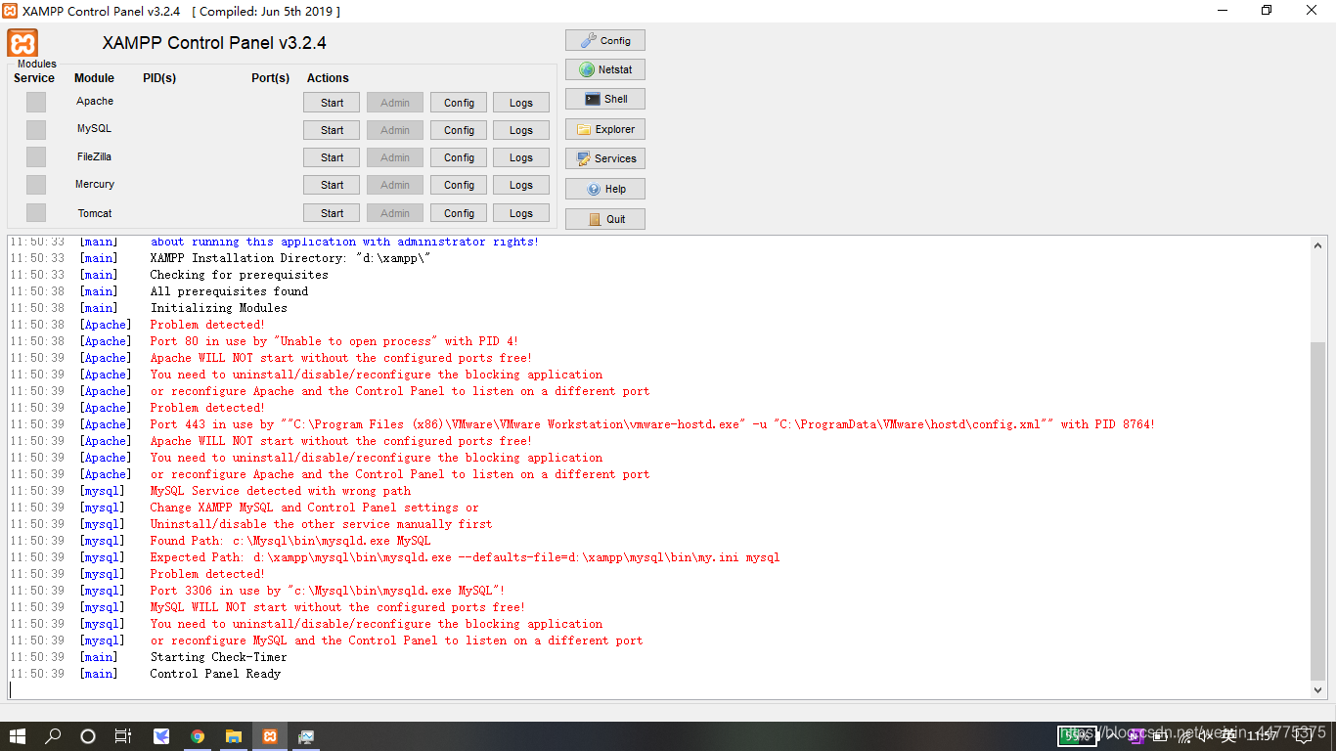The width and height of the screenshot is (1336, 751).
Task: Open MySQL Logs menu
Action: click(521, 130)
